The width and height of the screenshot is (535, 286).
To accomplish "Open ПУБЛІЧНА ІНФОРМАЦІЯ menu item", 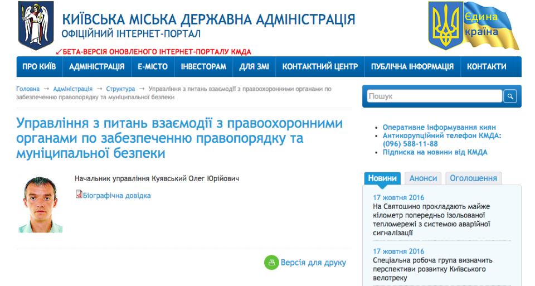I will pos(412,67).
